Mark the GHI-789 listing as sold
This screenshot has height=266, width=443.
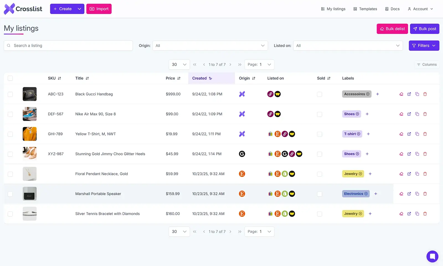pos(320,134)
